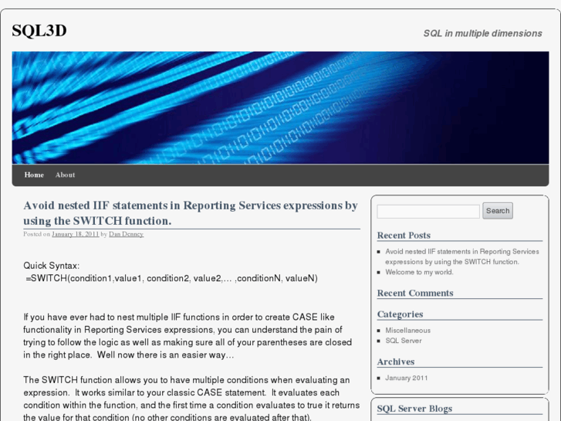Screen dimensions: 561x421
Task: Click the 'Quick Syntax:' text line
Action: tap(52, 266)
